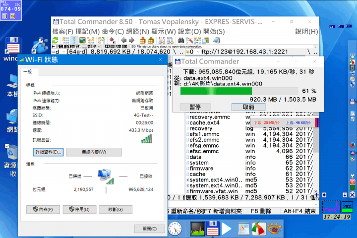The image size is (357, 238).
Task: Open the 說明(H) help menu
Action: click(x=306, y=31)
